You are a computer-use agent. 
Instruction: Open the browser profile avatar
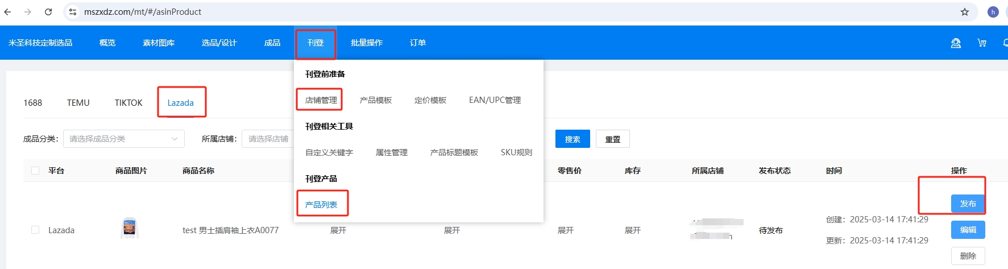coord(993,12)
